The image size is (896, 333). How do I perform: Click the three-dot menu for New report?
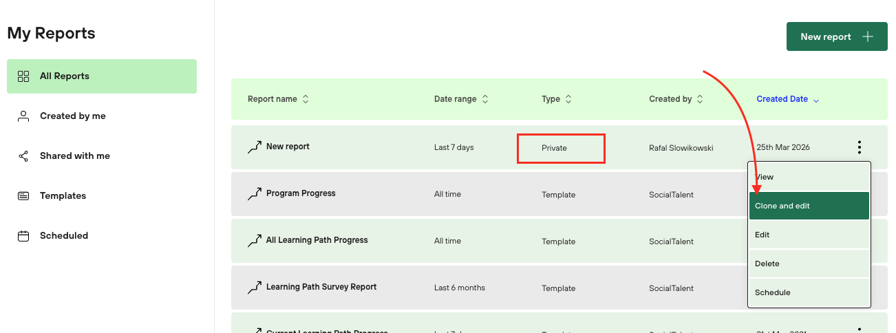pos(859,147)
